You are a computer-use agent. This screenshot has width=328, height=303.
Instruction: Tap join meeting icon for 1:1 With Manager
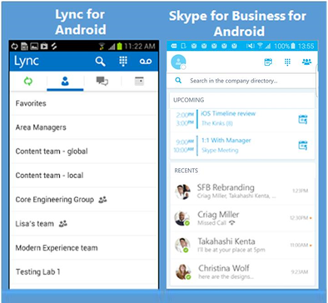[x=303, y=146]
